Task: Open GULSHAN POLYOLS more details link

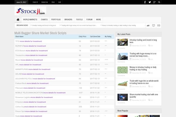Action: [44, 79]
